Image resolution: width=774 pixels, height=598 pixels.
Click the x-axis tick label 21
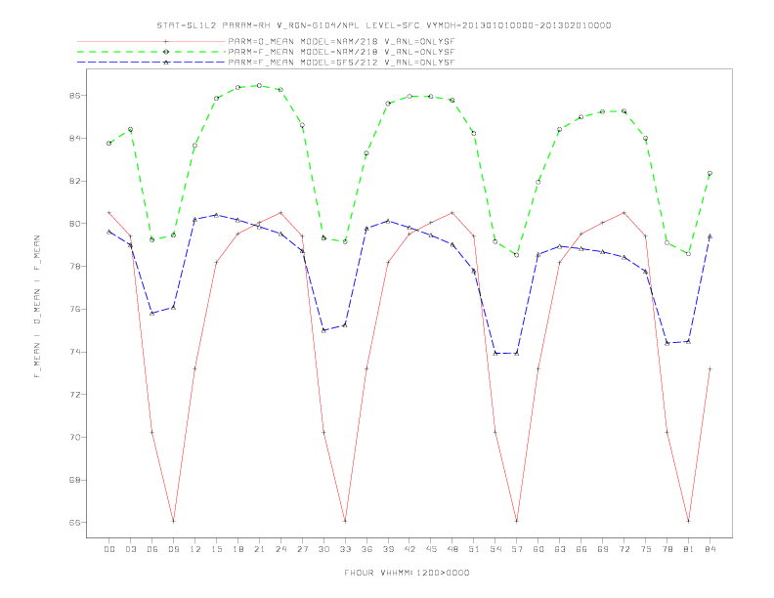coord(259,549)
